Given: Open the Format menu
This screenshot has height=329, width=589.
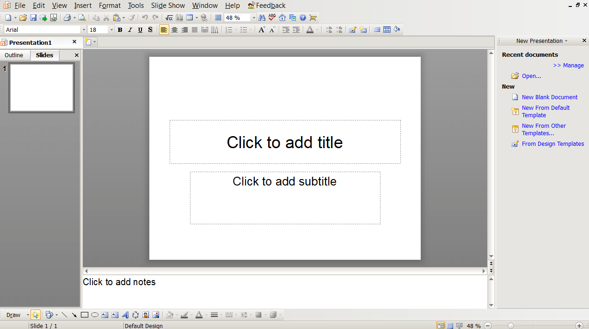Looking at the screenshot, I should tap(110, 6).
